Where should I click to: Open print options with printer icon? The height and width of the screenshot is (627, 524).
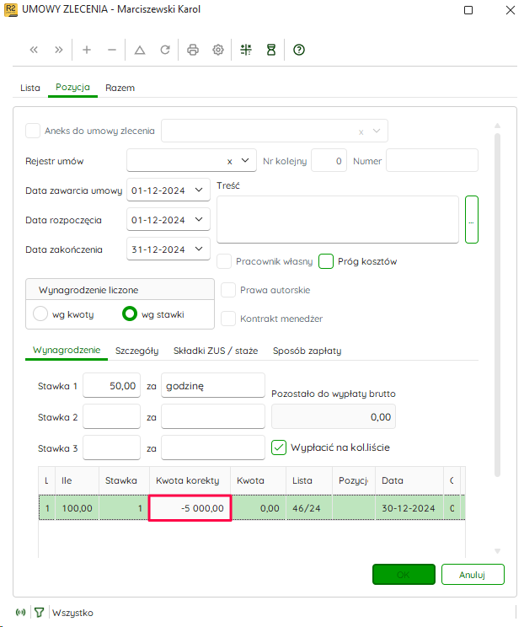click(x=193, y=50)
